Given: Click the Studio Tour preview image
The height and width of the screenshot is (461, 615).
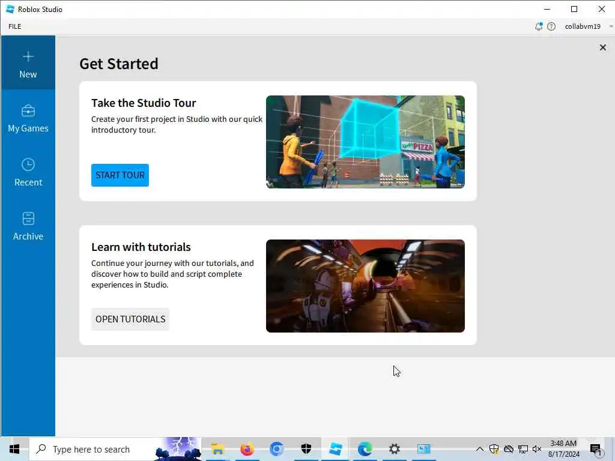Looking at the screenshot, I should coord(365,142).
